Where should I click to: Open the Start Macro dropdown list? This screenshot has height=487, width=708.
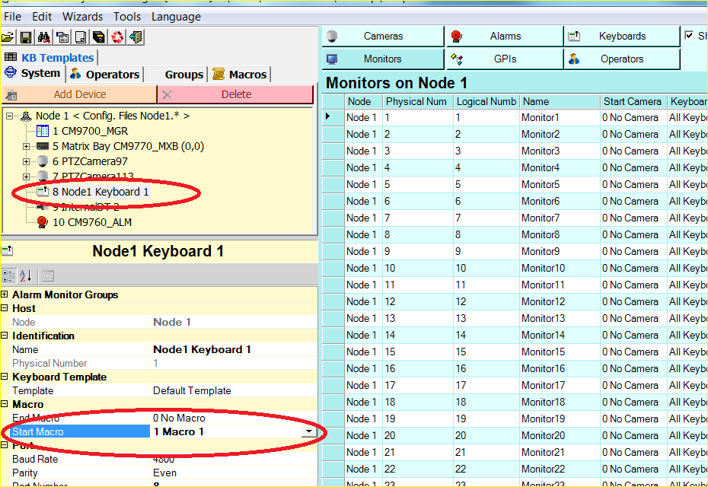tap(310, 431)
